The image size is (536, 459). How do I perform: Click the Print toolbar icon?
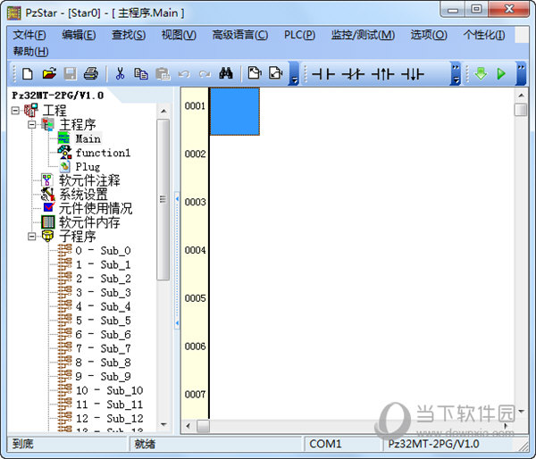coord(92,74)
